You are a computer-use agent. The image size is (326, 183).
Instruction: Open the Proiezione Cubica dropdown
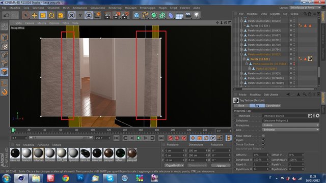291,125
